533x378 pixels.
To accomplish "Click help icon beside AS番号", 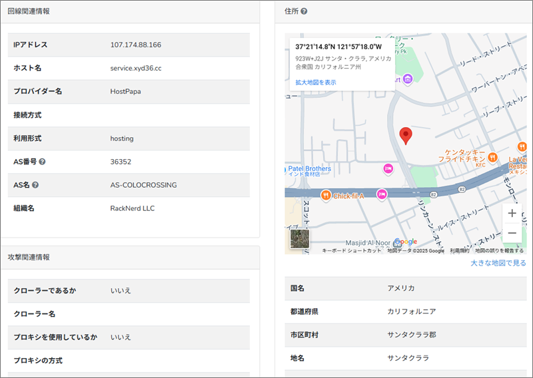I will [42, 162].
